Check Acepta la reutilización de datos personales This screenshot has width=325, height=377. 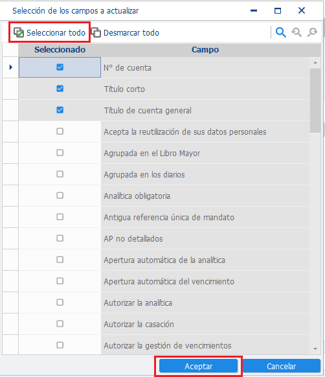[x=60, y=131]
